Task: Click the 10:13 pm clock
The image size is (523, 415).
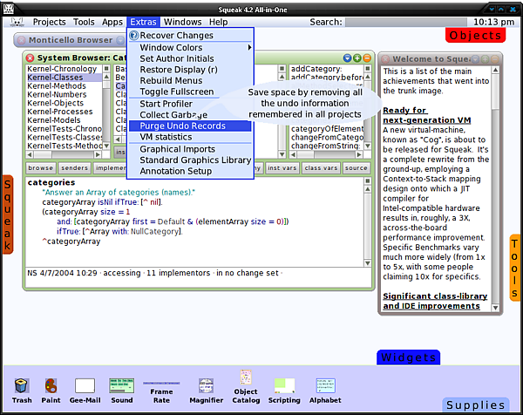Action: tap(494, 22)
